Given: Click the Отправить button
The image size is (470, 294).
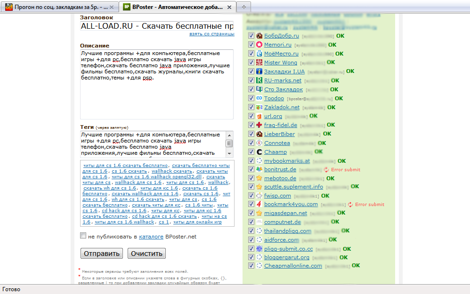Looking at the screenshot, I should (x=102, y=254).
